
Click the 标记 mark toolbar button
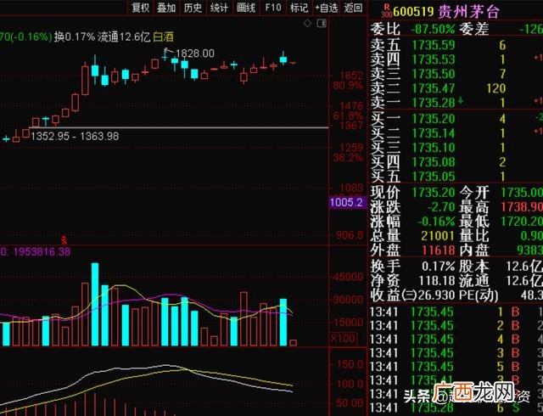(x=299, y=8)
